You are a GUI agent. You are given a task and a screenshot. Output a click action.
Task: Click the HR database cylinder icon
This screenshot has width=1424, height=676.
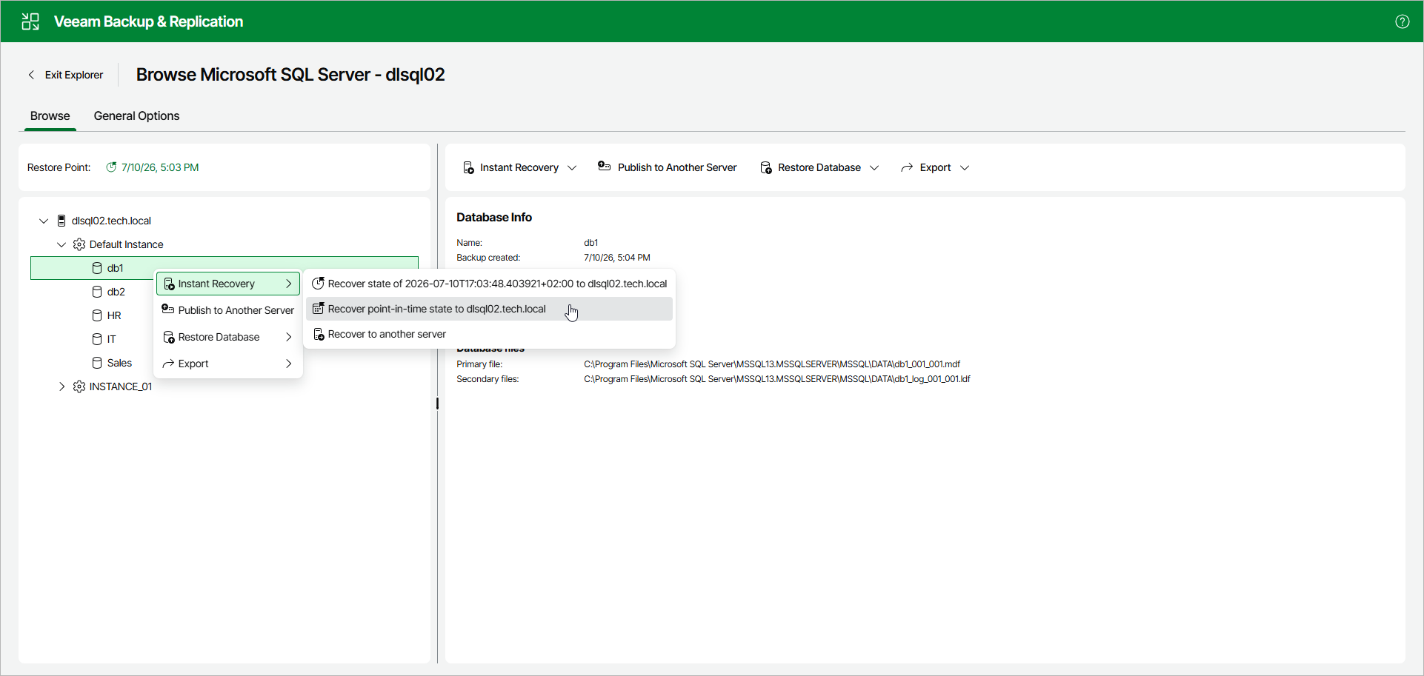[x=97, y=315]
